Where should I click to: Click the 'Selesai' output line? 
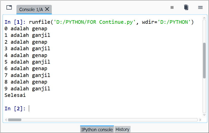pyautogui.click(x=15, y=95)
